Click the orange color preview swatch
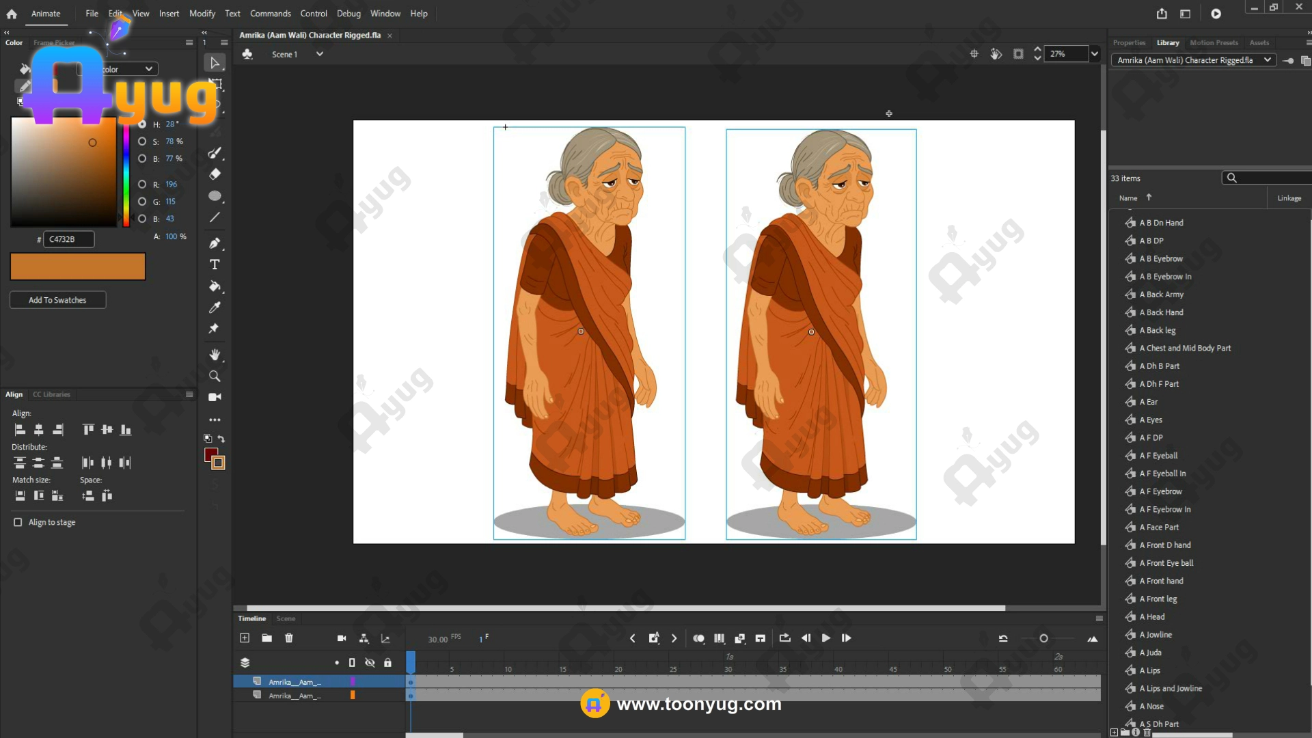 pyautogui.click(x=77, y=266)
